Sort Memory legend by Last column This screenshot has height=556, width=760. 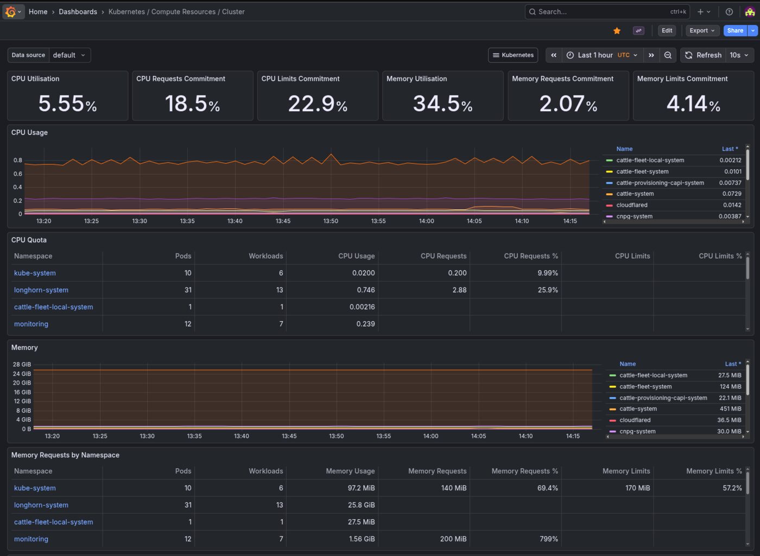pyautogui.click(x=733, y=364)
